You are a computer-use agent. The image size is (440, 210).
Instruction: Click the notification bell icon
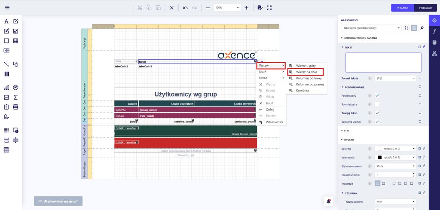[329, 201]
